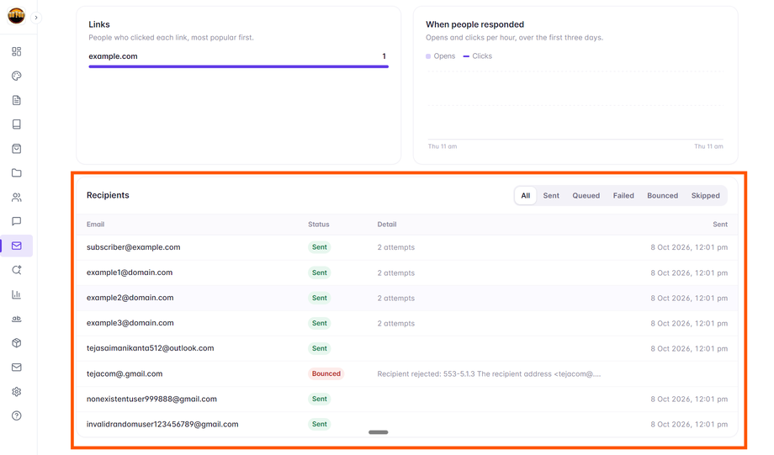Open the shopping bag icon in sidebar

pos(16,149)
